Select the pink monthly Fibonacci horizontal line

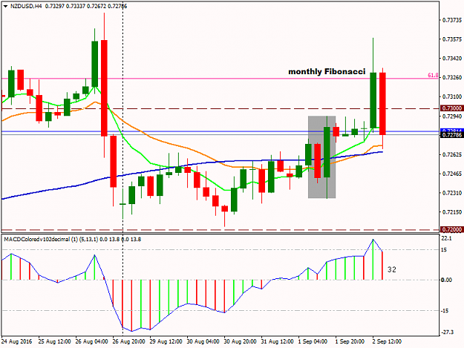point(220,79)
